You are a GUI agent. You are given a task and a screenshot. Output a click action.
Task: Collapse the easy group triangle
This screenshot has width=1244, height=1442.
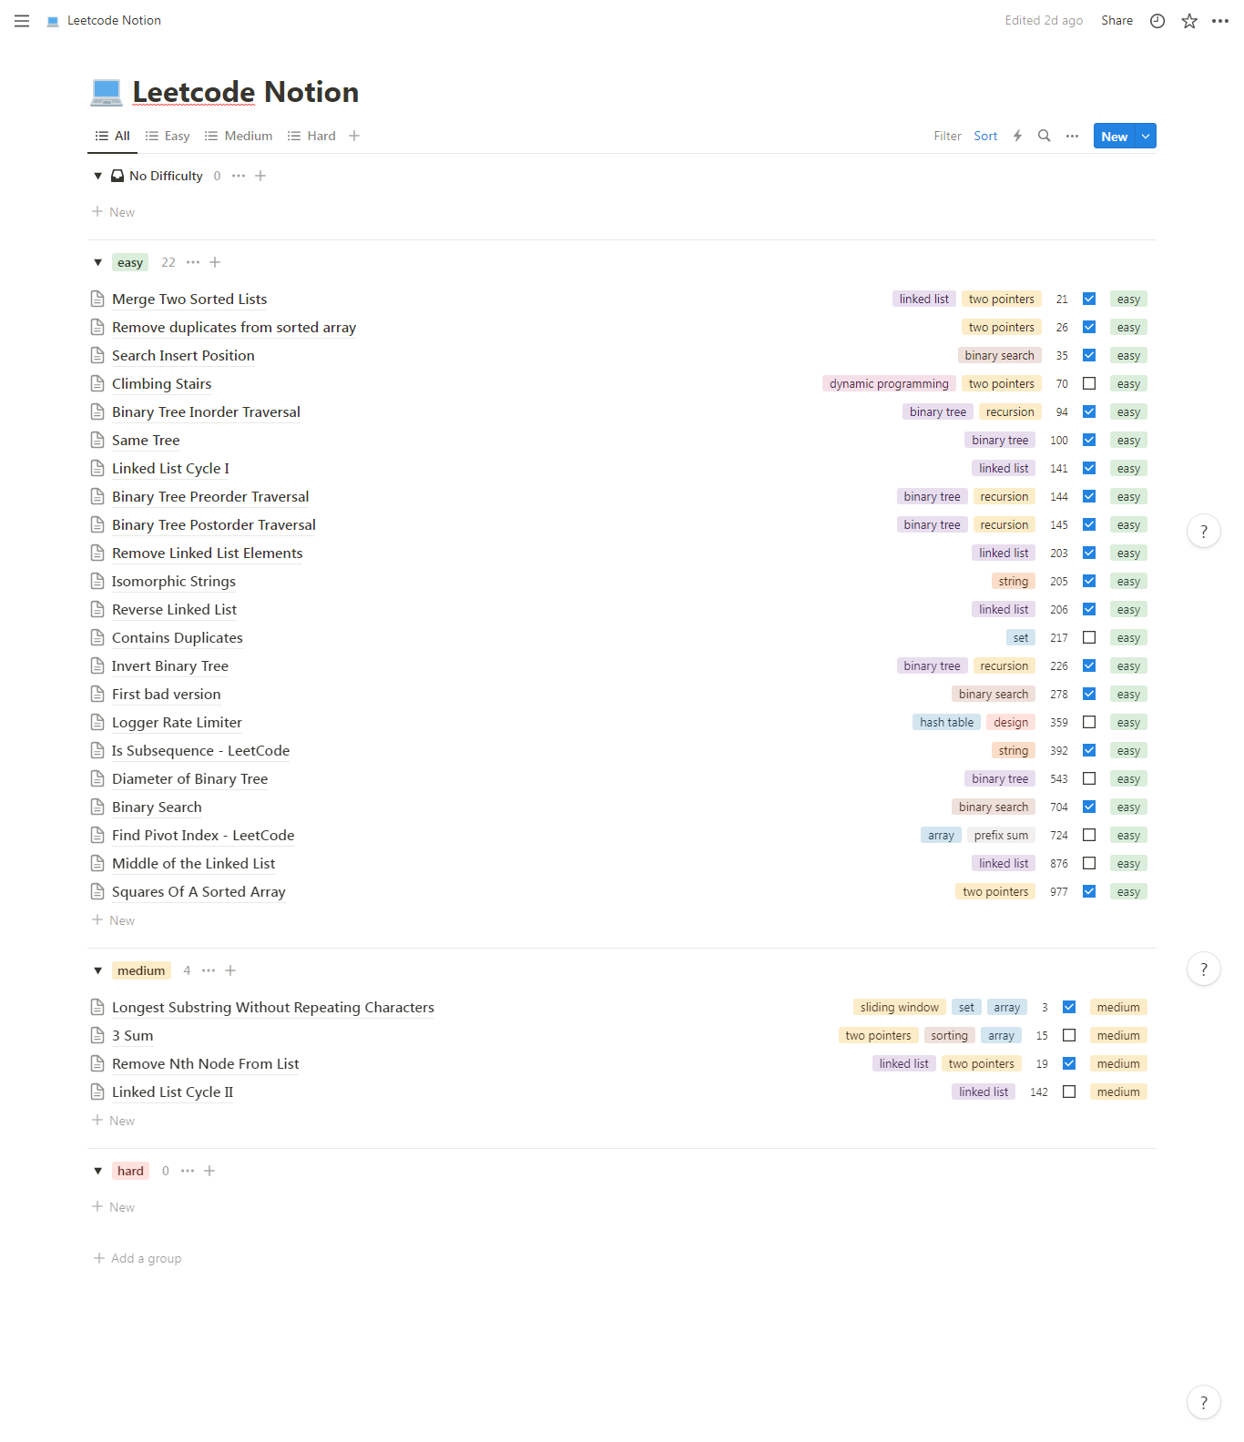tap(97, 262)
